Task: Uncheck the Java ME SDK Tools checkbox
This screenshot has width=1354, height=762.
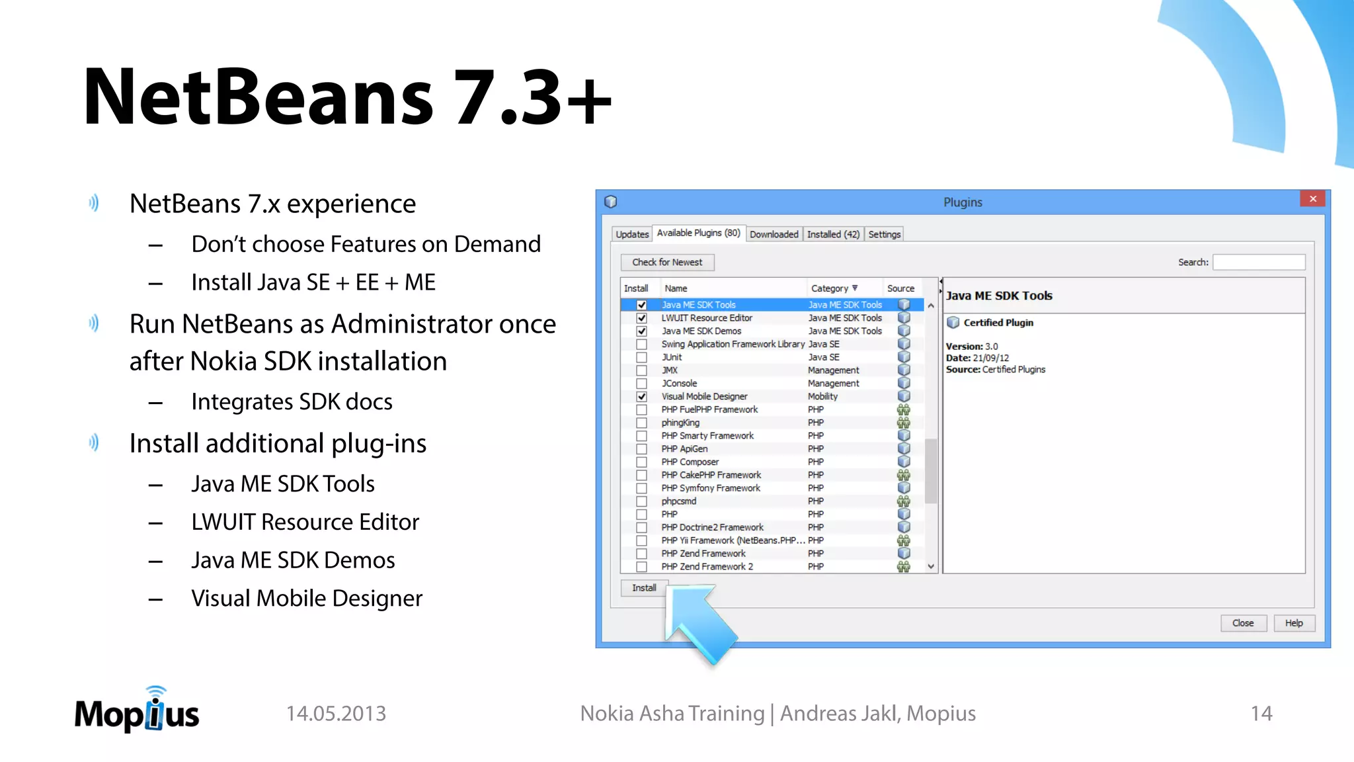Action: [x=641, y=305]
